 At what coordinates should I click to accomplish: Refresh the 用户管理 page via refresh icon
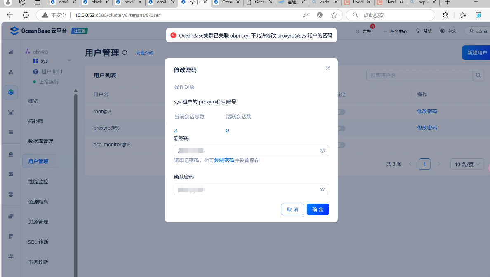(125, 53)
